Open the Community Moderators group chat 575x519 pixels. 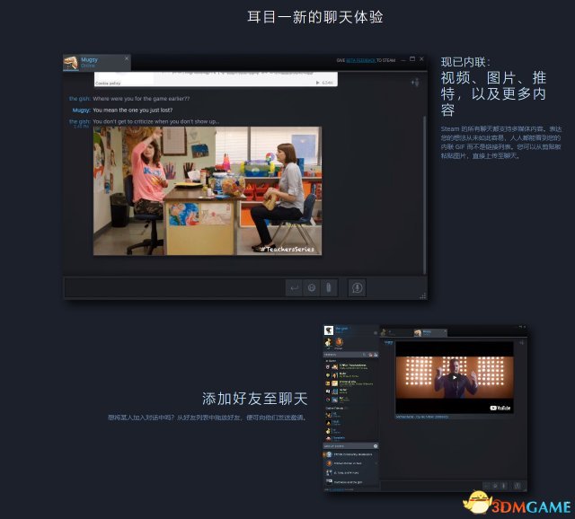[x=351, y=454]
